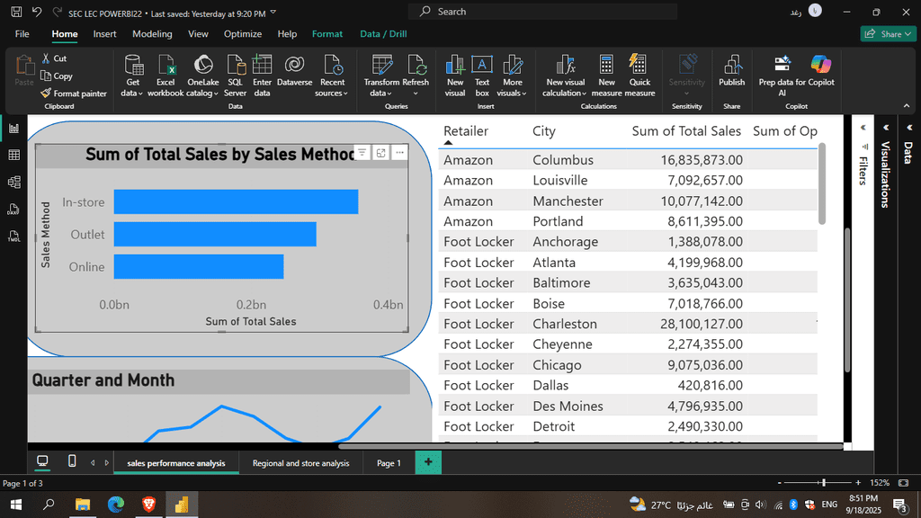Image resolution: width=921 pixels, height=518 pixels.
Task: Open Table view in the left sidebar
Action: [13, 156]
